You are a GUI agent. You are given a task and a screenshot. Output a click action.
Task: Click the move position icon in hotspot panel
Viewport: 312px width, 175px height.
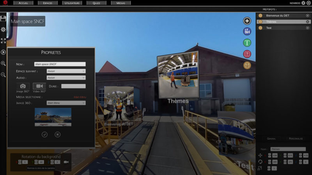coord(260,155)
